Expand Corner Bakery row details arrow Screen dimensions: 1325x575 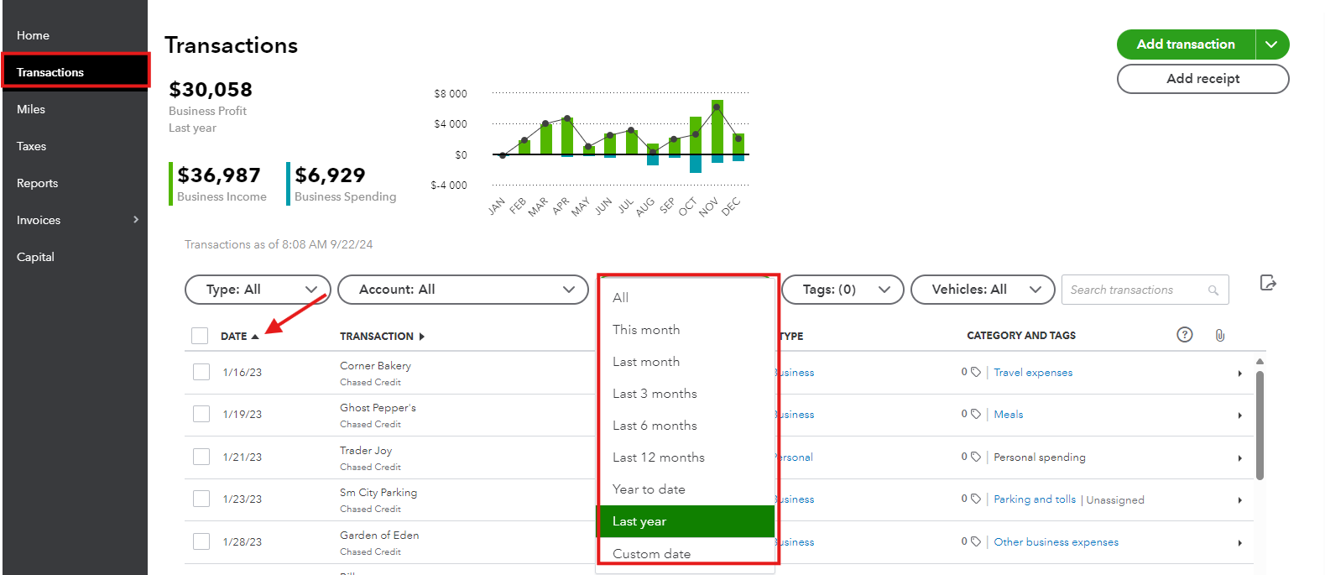1239,374
